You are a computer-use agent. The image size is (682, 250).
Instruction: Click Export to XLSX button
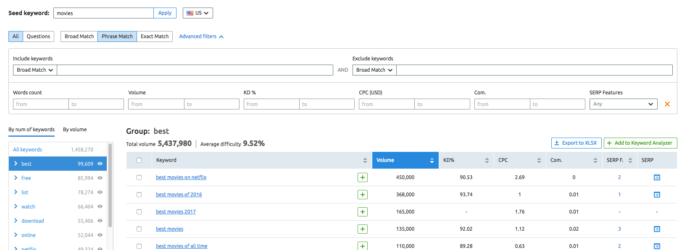[576, 143]
